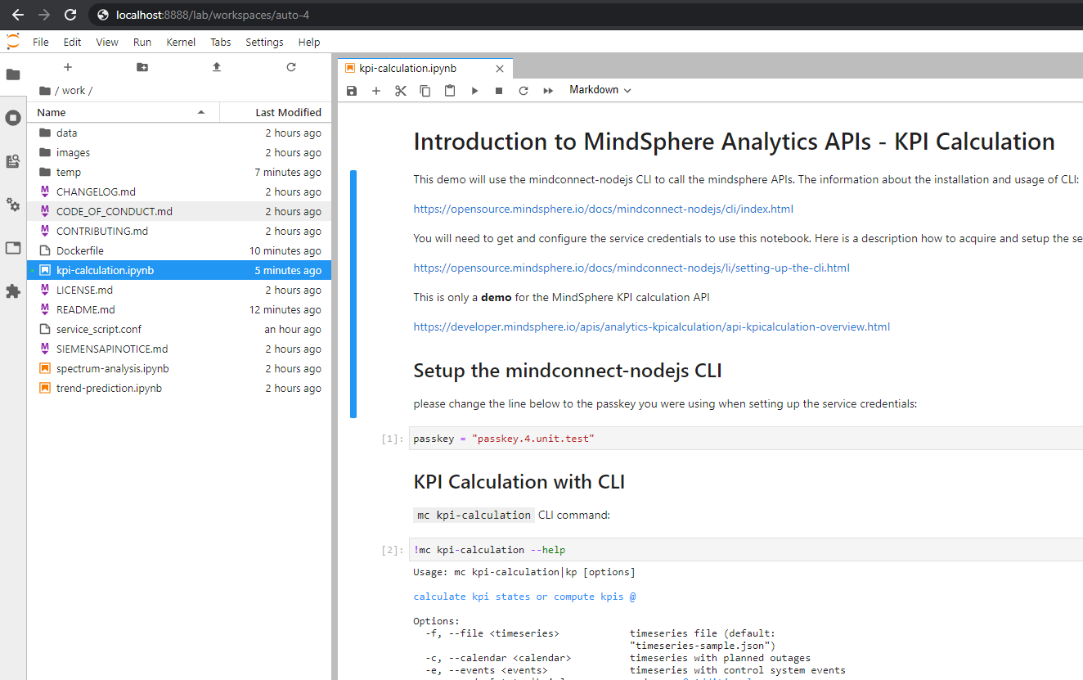The width and height of the screenshot is (1083, 680).
Task: Run the selected cell
Action: 474,91
